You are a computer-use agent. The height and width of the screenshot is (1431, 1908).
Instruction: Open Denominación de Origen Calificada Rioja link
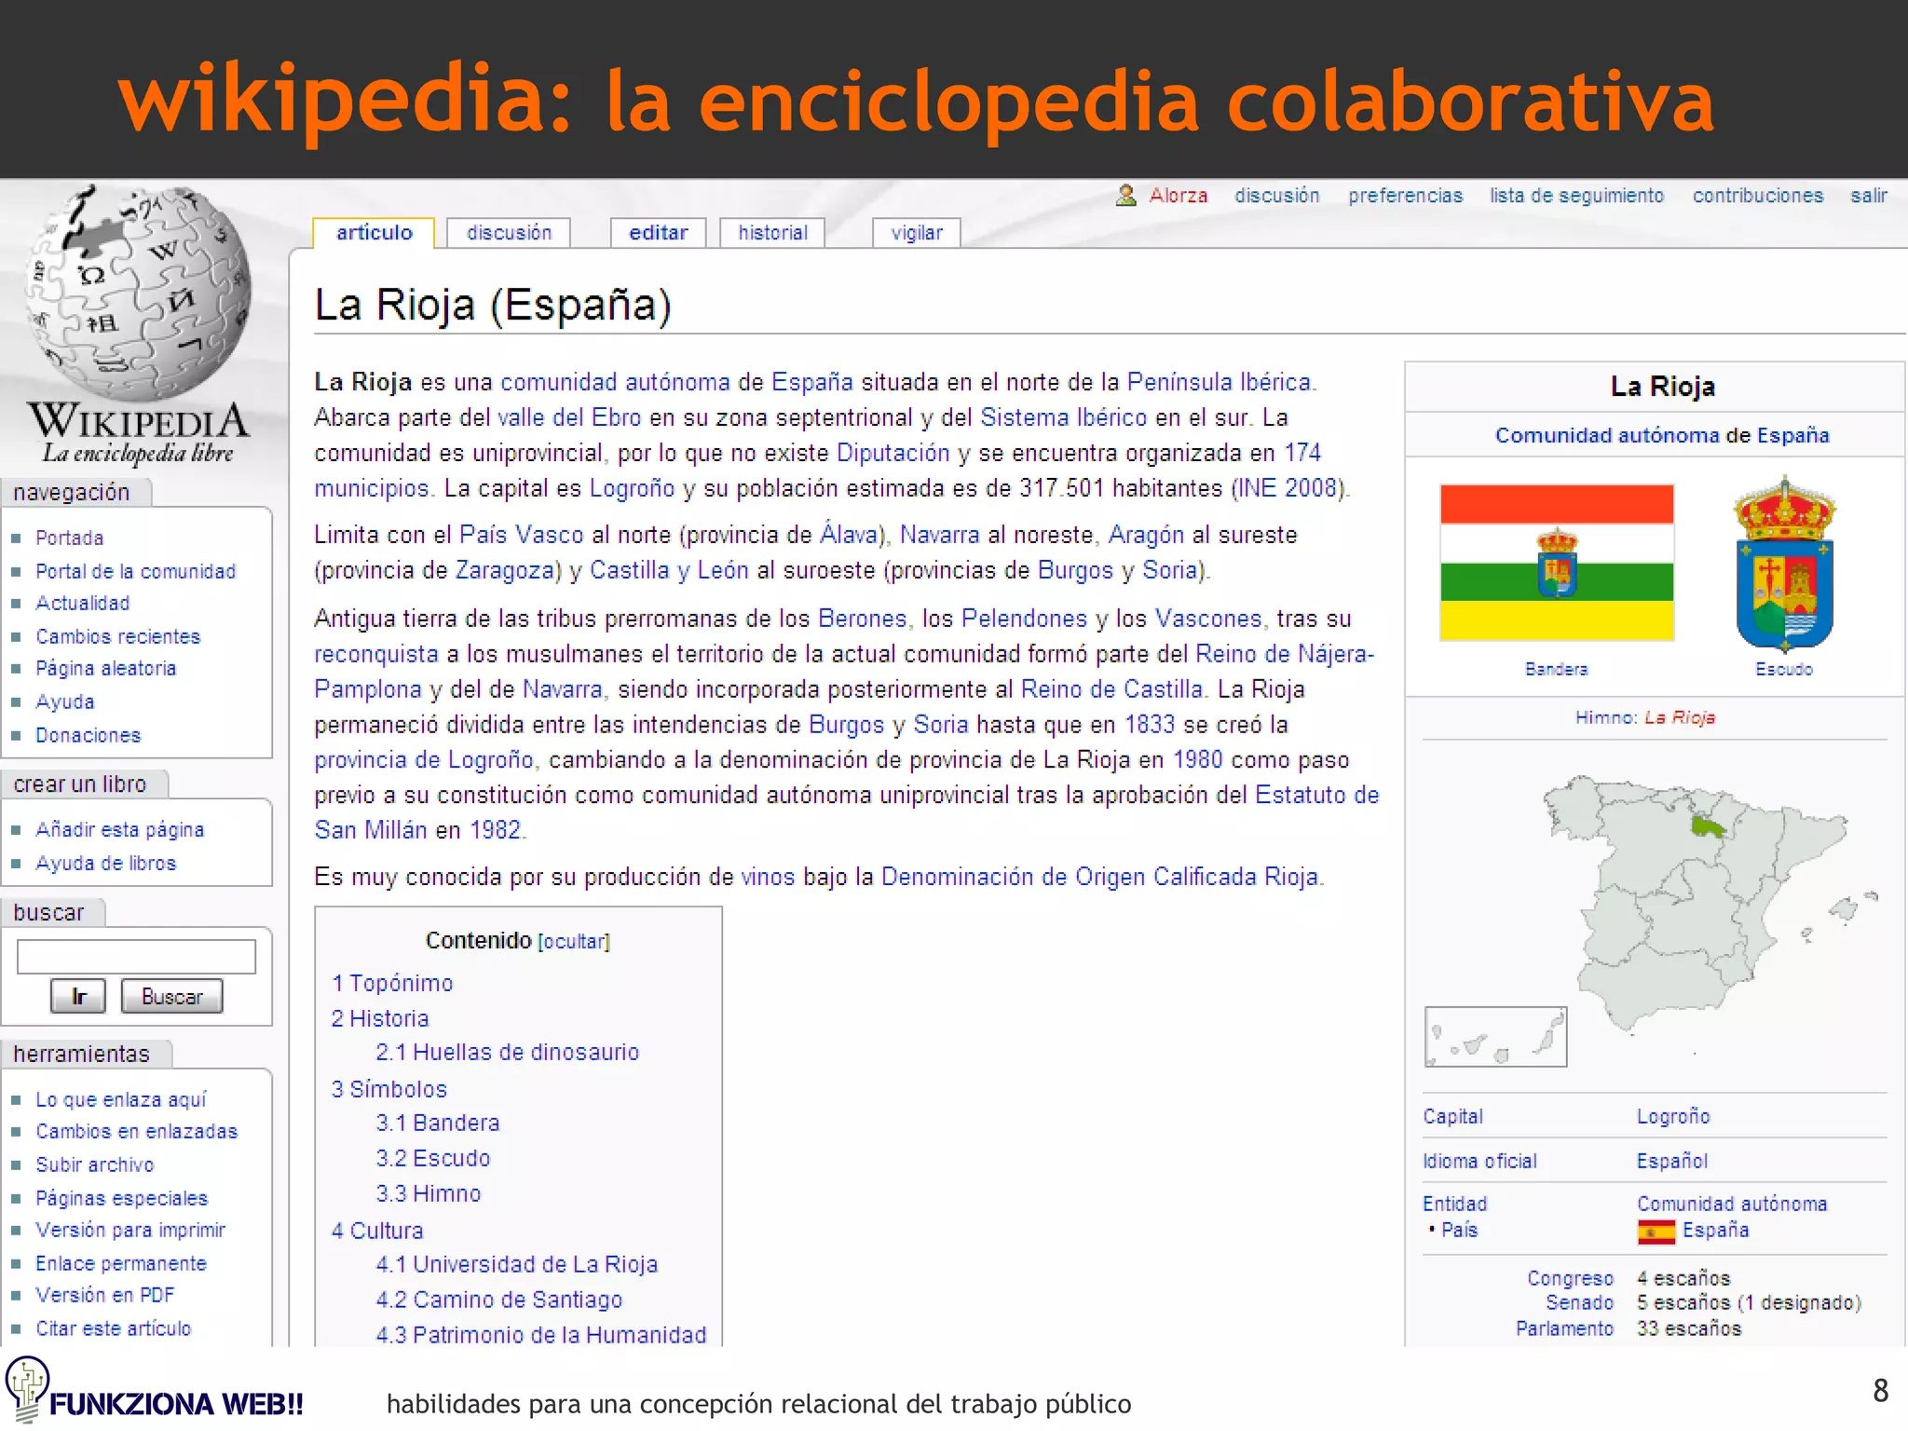[1100, 877]
